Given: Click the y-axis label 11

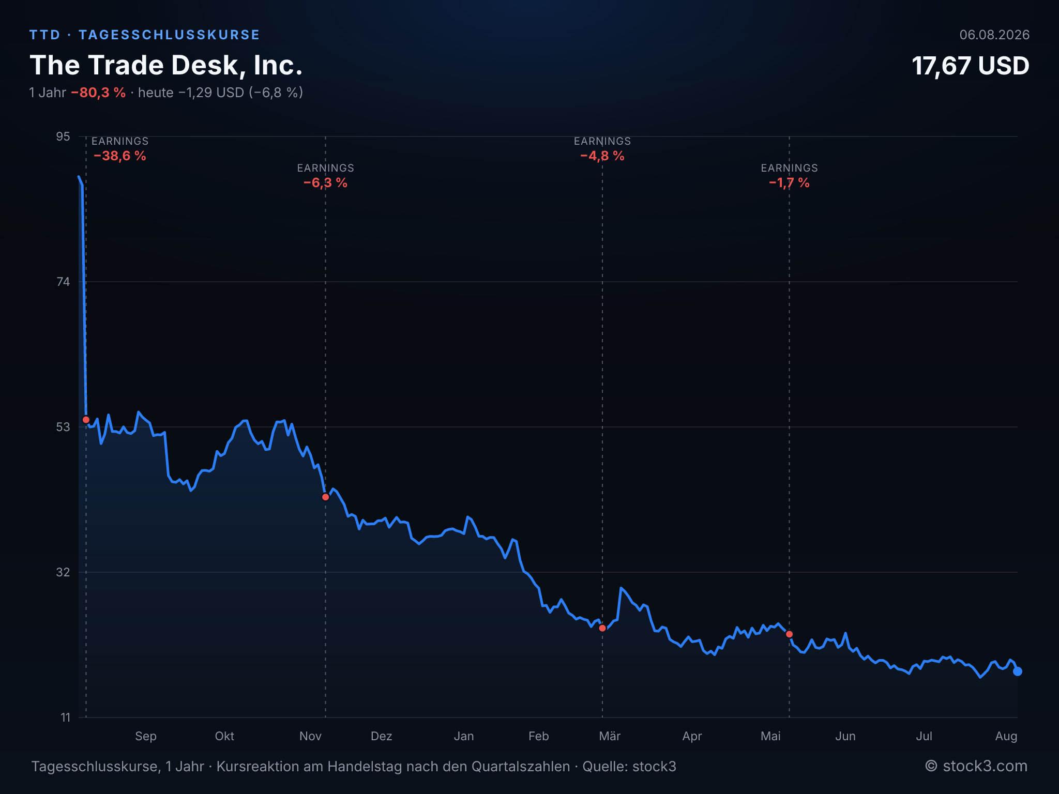Looking at the screenshot, I should (x=65, y=717).
